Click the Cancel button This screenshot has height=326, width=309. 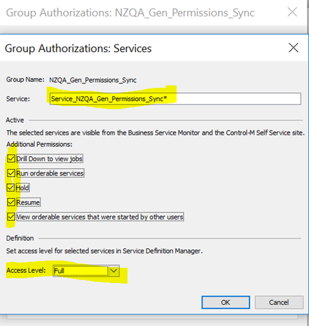[279, 302]
